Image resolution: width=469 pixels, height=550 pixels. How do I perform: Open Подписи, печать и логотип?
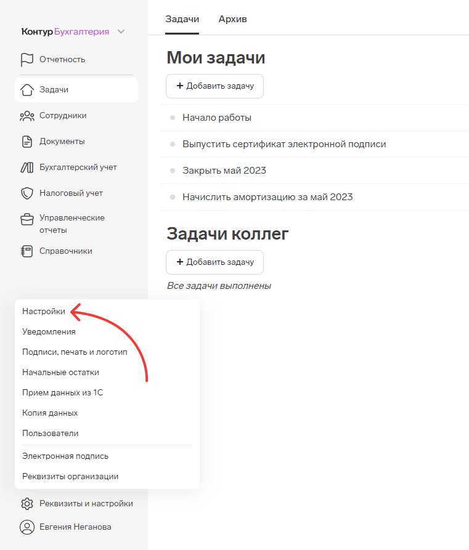(x=75, y=352)
